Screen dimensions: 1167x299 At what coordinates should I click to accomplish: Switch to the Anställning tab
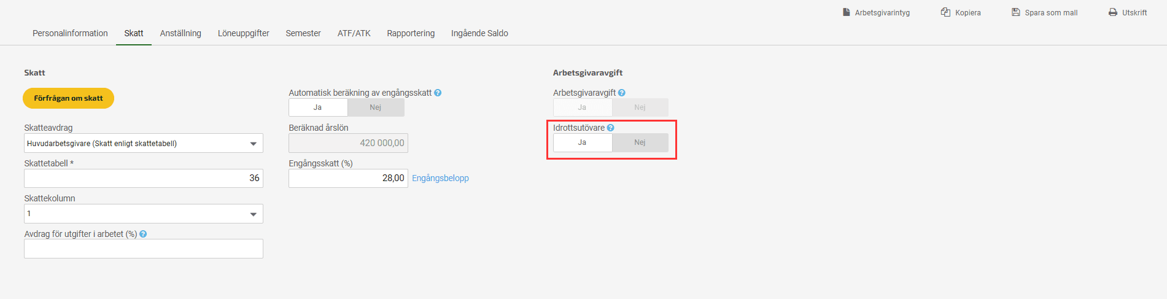[x=180, y=33]
